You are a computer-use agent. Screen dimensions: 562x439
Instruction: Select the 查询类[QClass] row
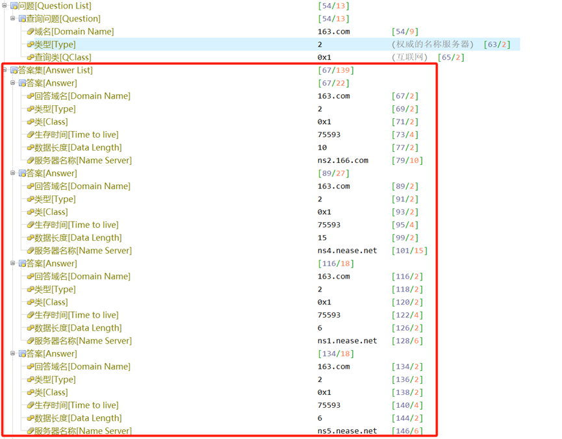63,57
